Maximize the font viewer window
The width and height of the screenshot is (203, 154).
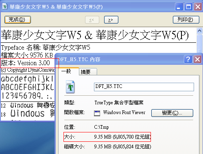188,7
